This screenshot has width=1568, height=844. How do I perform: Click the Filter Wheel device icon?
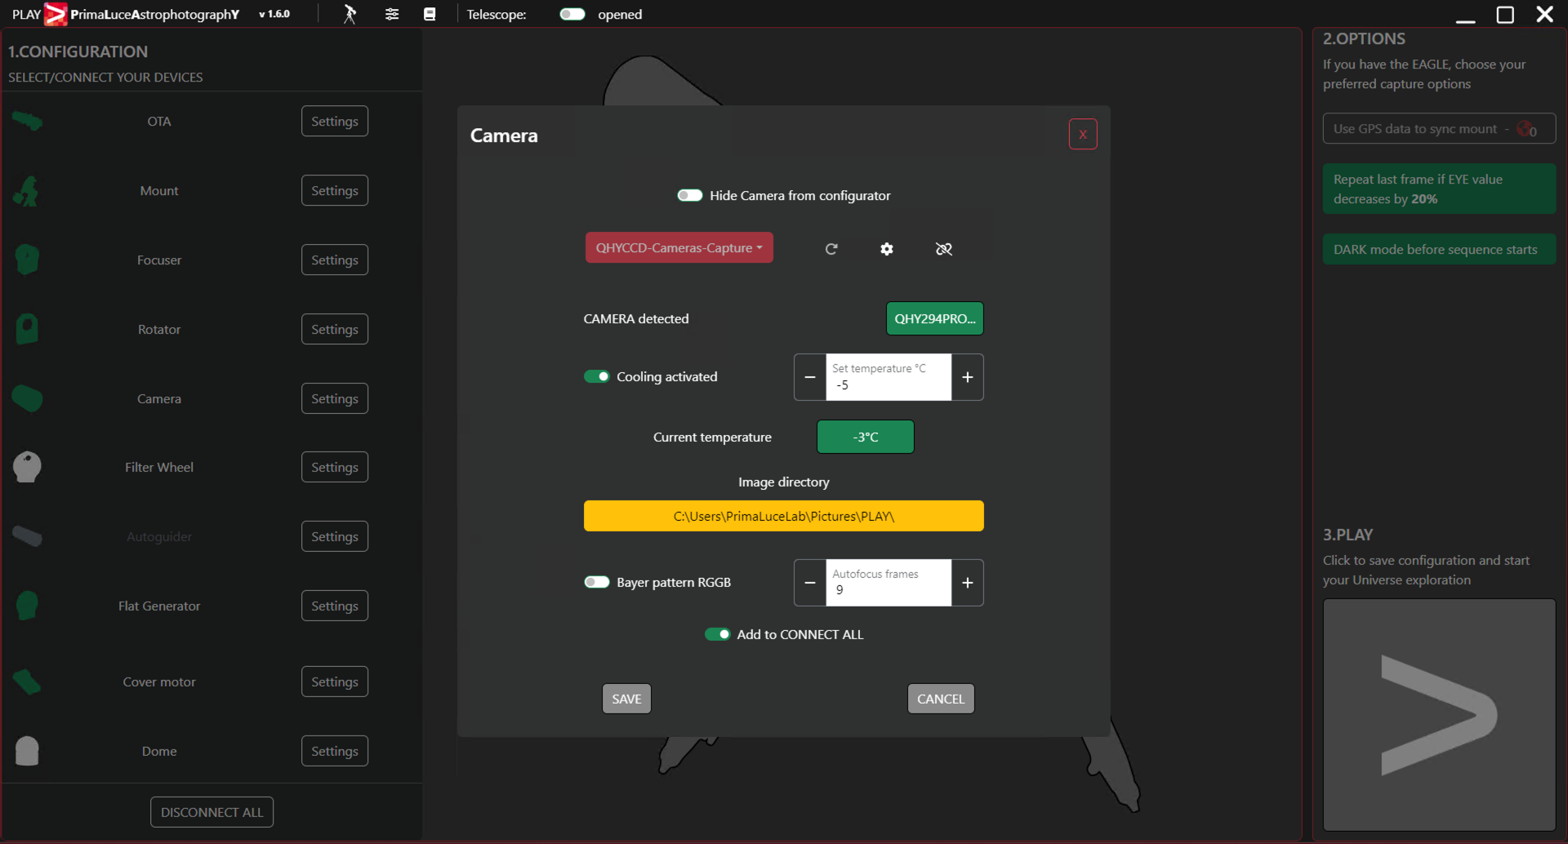coord(27,467)
